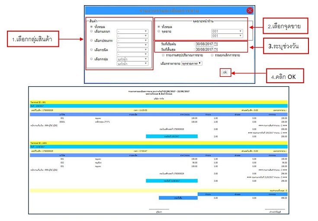Open the lower 001 จุดขาย dropdown
Viewport: 318px width, 221px height.
(227, 36)
